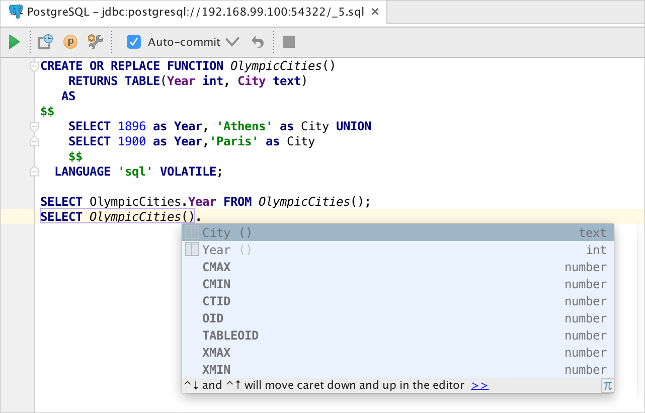
Task: Click the UNION keyword
Action: 354,126
